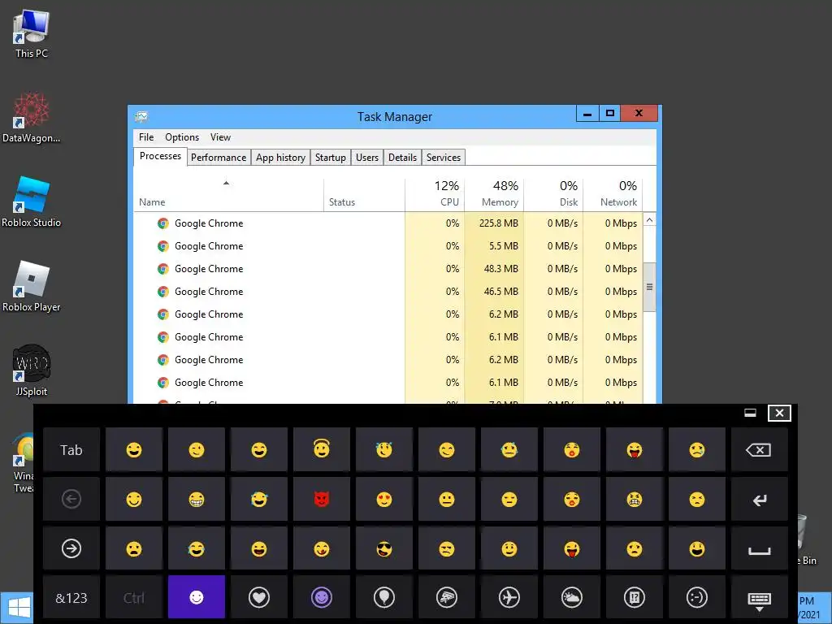Image resolution: width=832 pixels, height=624 pixels.
Task: Insert the heart-eyes emoji
Action: point(384,499)
